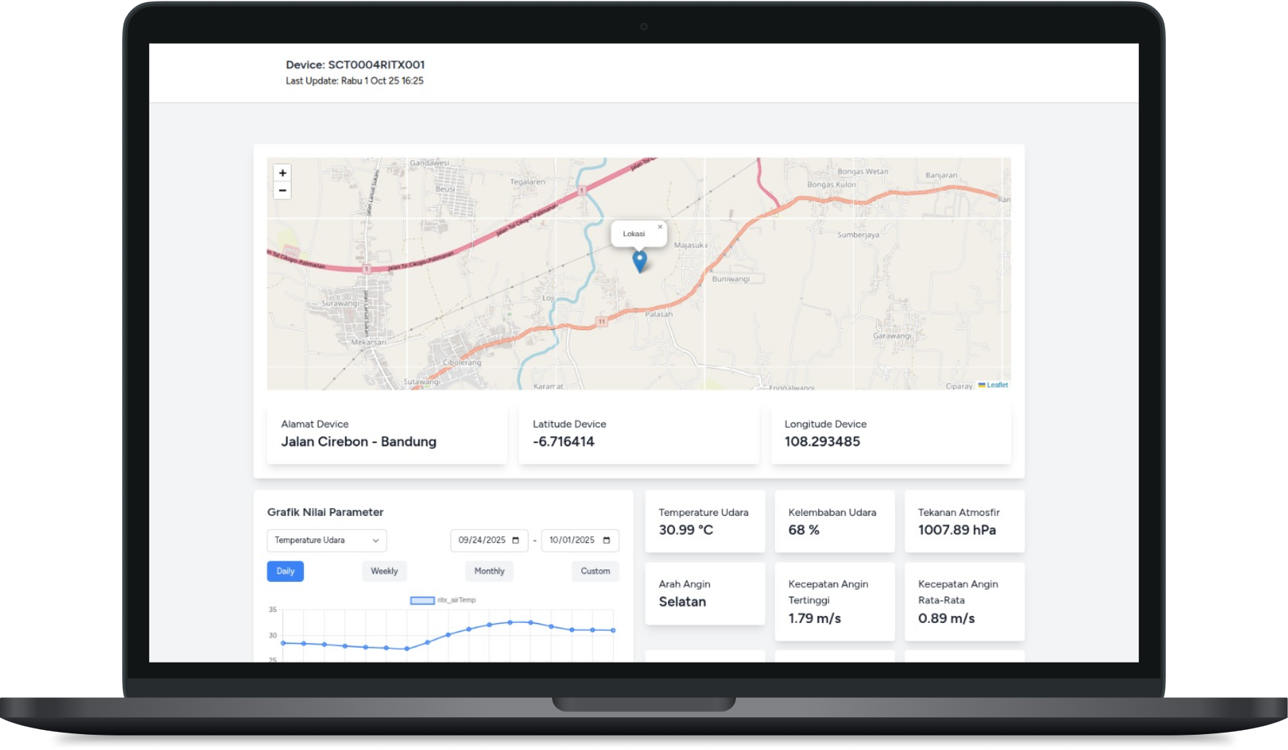Click the Jalan Cirebon - Bandung address

(358, 442)
